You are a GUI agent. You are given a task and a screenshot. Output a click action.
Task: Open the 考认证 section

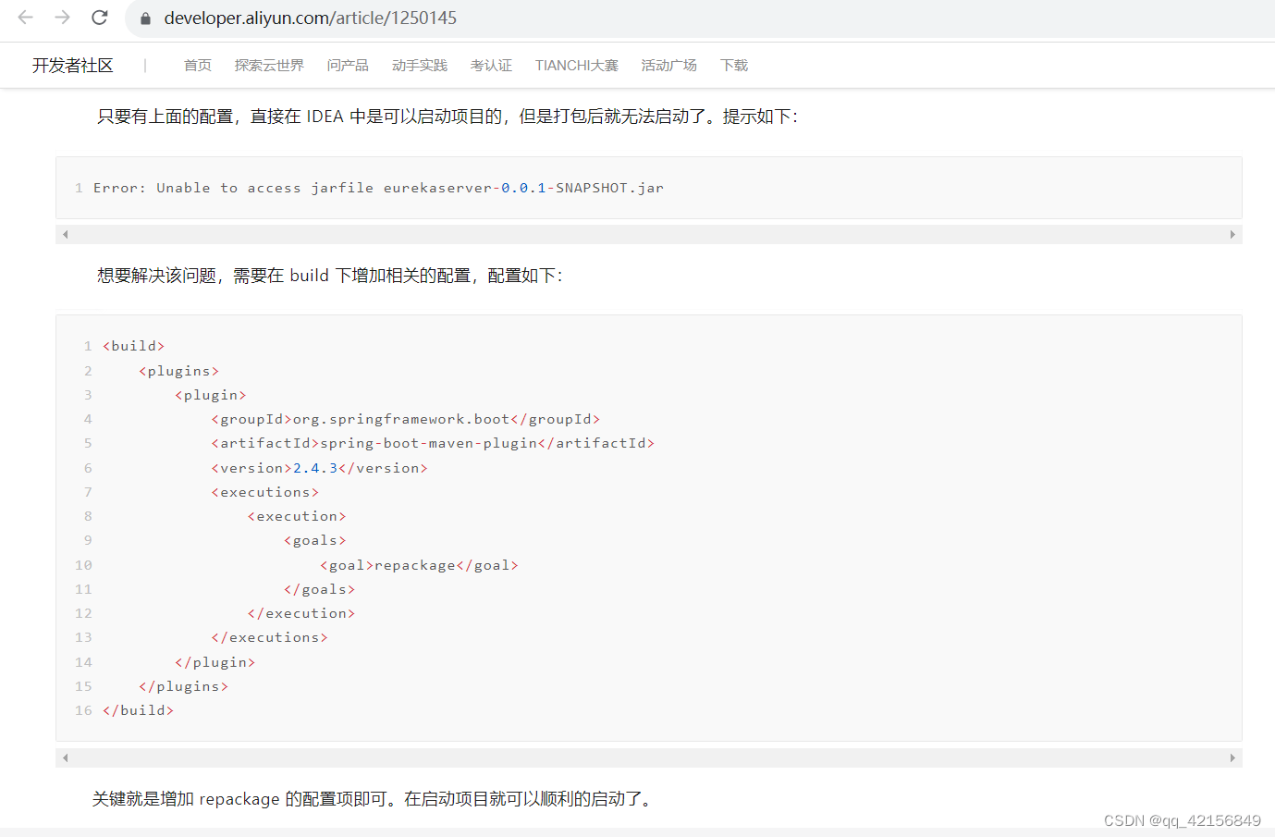(x=491, y=65)
